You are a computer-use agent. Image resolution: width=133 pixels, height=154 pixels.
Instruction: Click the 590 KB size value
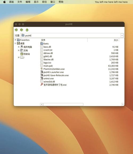[x=115, y=53]
